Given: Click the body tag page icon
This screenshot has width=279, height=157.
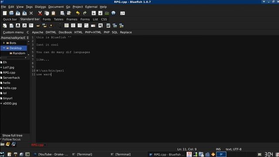Looking at the screenshot, I should [11, 26].
